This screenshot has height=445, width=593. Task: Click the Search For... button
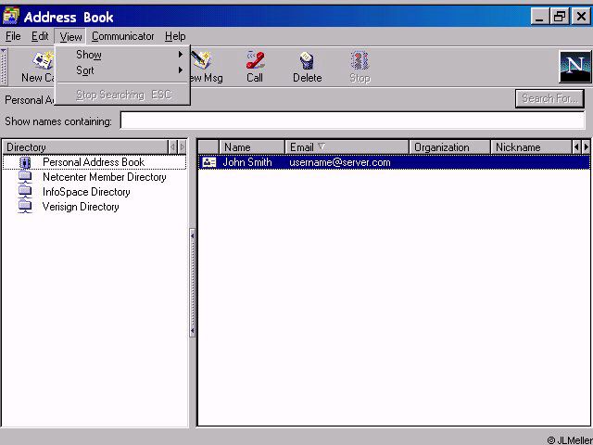point(549,99)
